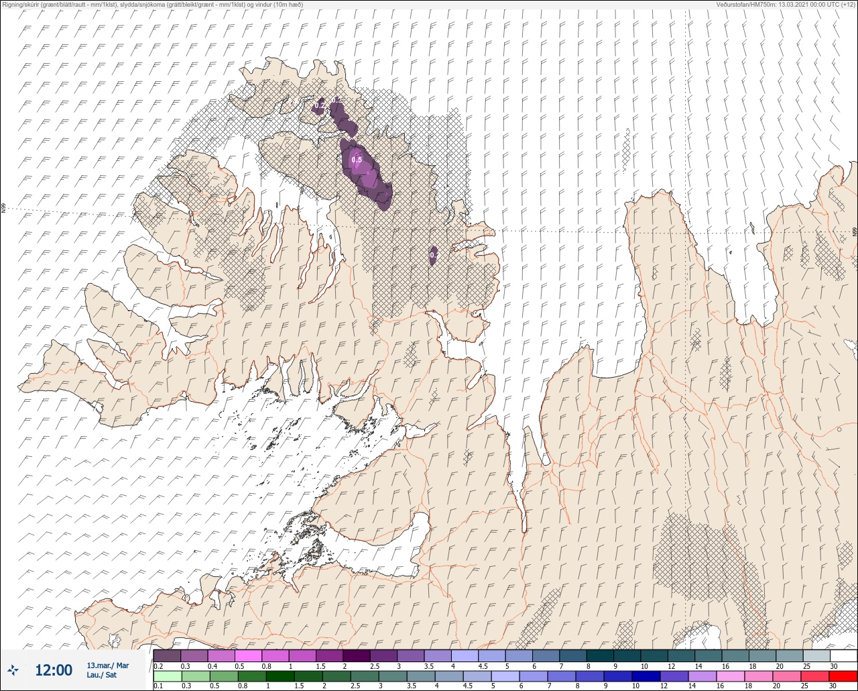Image resolution: width=858 pixels, height=691 pixels.
Task: Click the 12:00 forecast time label
Action: pos(53,670)
